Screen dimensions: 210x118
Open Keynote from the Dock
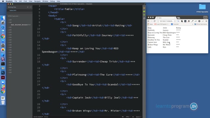tap(3, 31)
